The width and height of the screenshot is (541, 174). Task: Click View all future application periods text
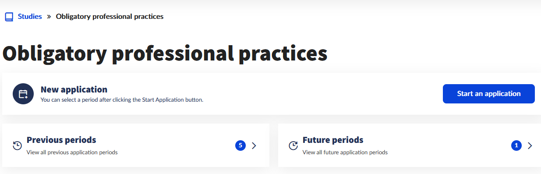pos(345,153)
